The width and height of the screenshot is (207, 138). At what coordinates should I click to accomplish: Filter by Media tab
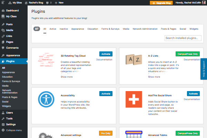click(x=126, y=29)
